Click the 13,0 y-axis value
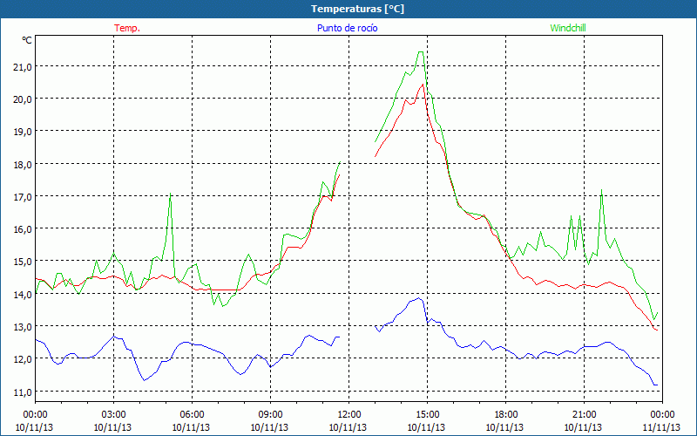 pyautogui.click(x=22, y=326)
